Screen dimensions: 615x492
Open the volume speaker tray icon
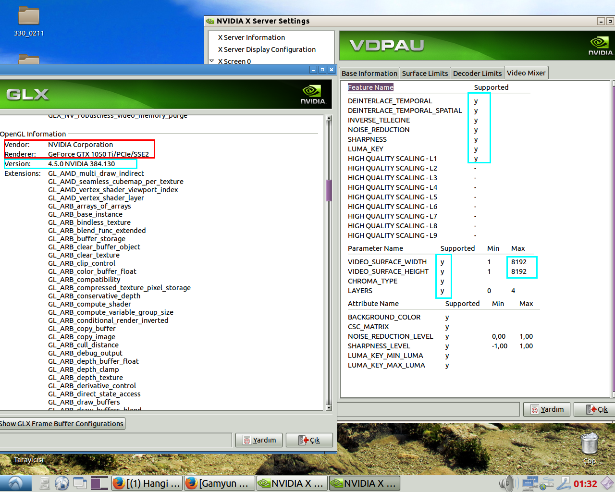click(507, 483)
